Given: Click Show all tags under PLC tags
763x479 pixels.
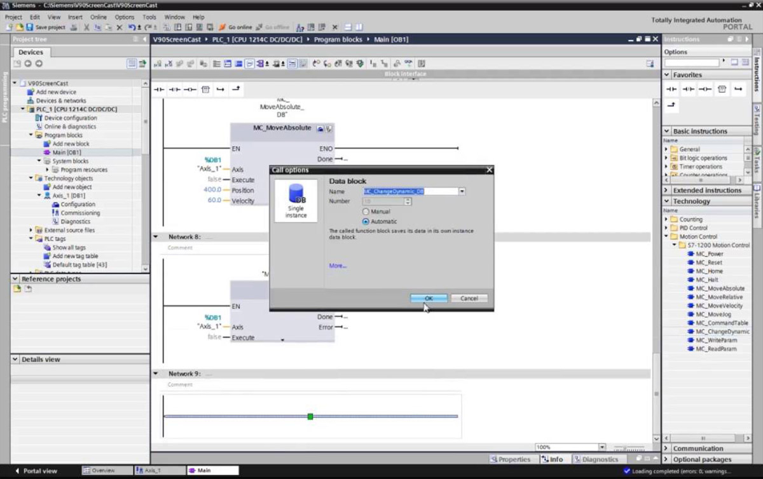Looking at the screenshot, I should [69, 248].
